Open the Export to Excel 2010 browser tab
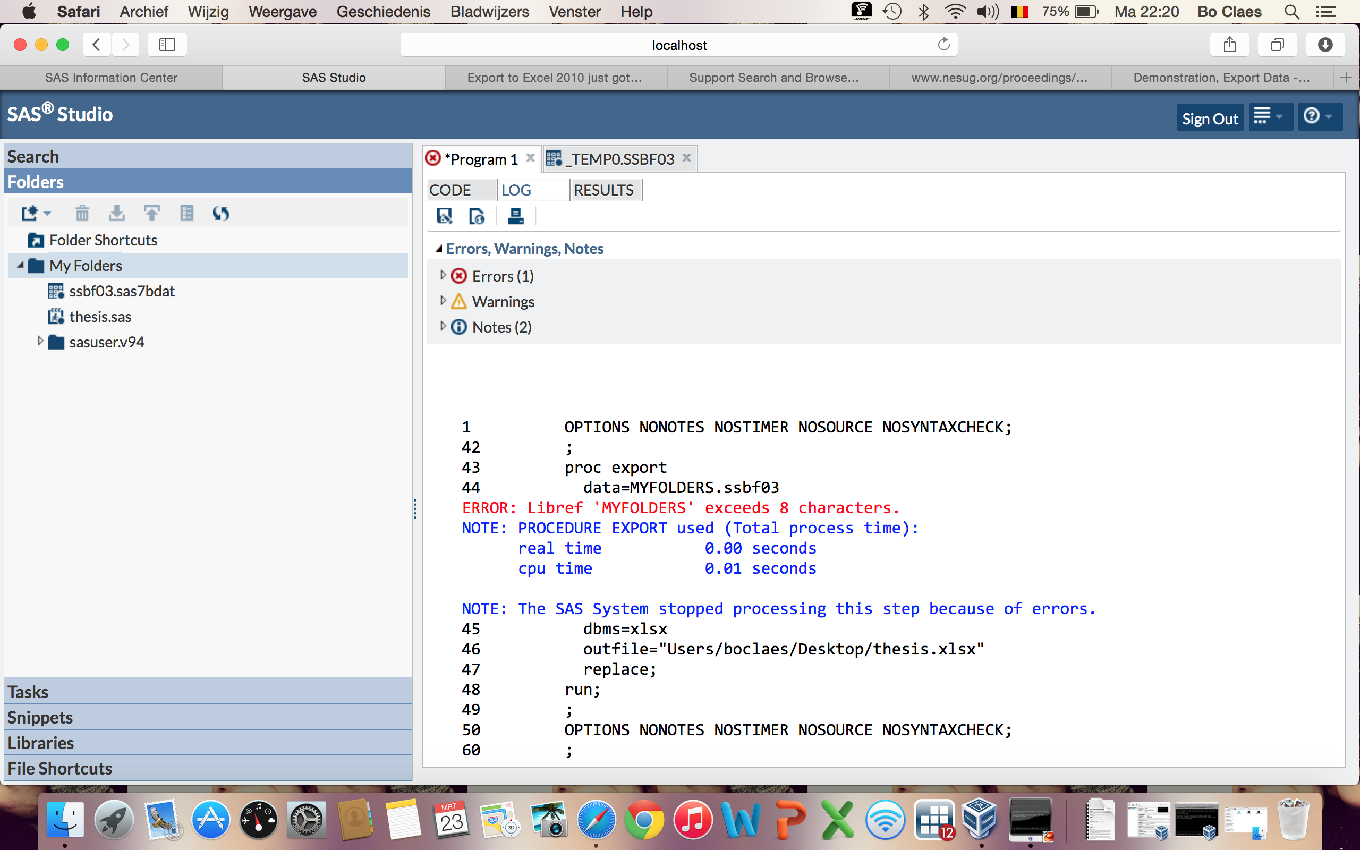The image size is (1360, 850). [x=555, y=78]
